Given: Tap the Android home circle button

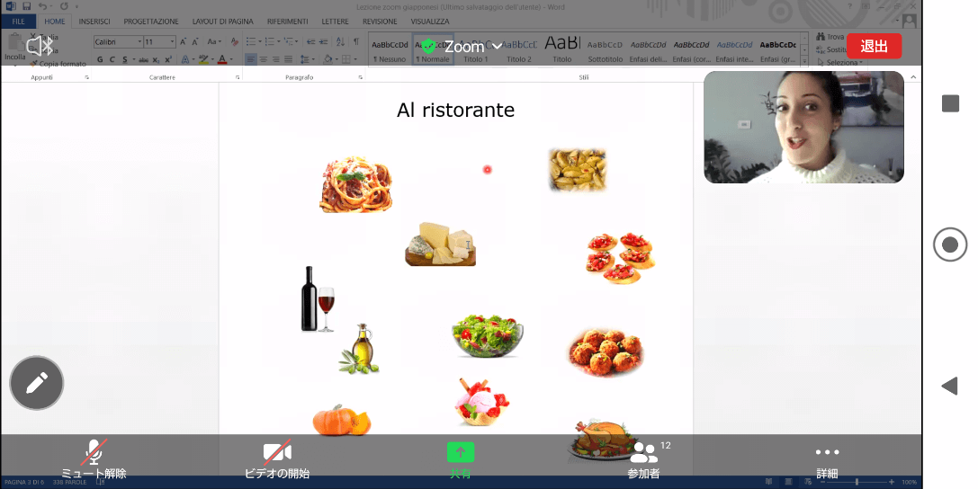Looking at the screenshot, I should click(x=950, y=244).
